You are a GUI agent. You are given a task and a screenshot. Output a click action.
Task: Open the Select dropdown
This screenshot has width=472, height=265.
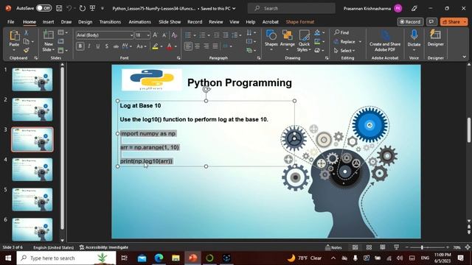point(344,51)
